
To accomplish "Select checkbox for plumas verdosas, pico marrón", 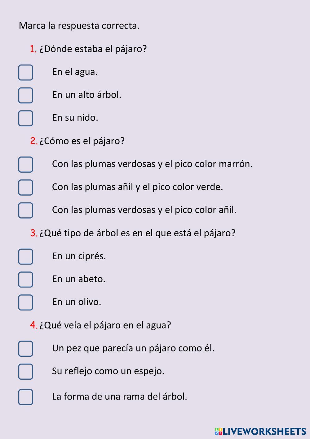I will click(25, 165).
